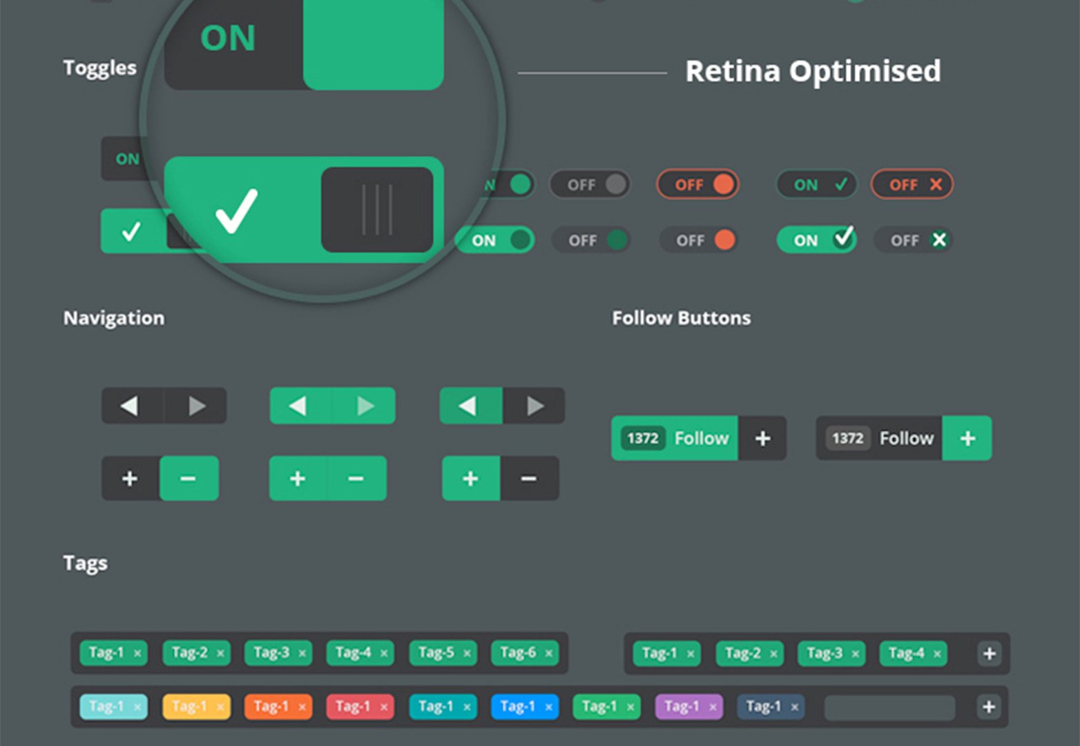Click the green minus button beside the dark plus

189,478
